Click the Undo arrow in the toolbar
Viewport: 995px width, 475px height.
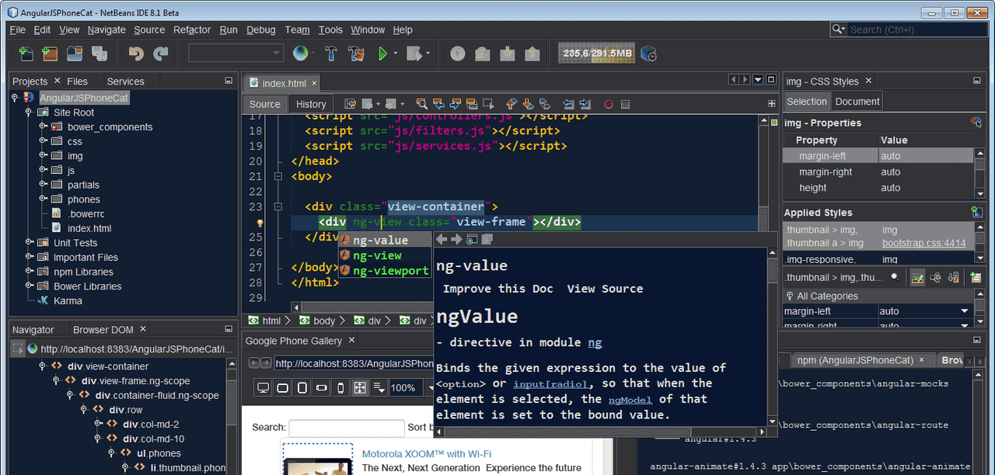pyautogui.click(x=136, y=54)
